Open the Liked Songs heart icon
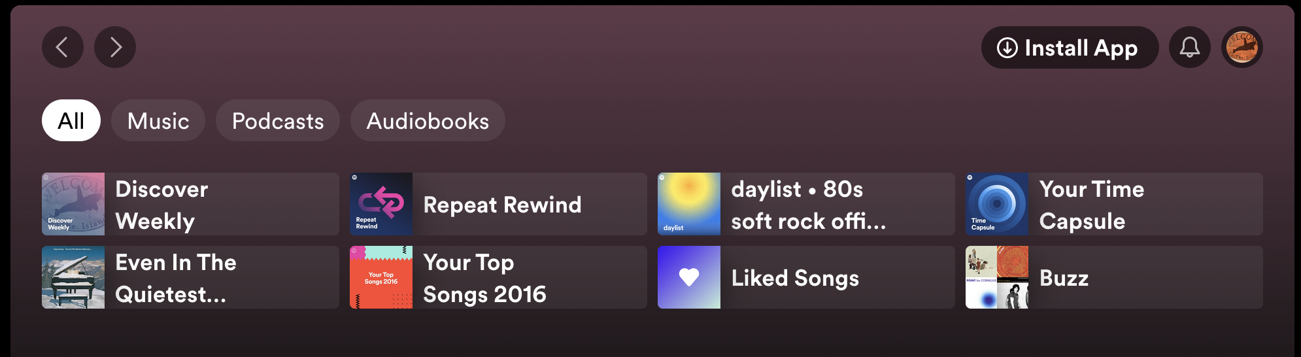 pos(689,277)
